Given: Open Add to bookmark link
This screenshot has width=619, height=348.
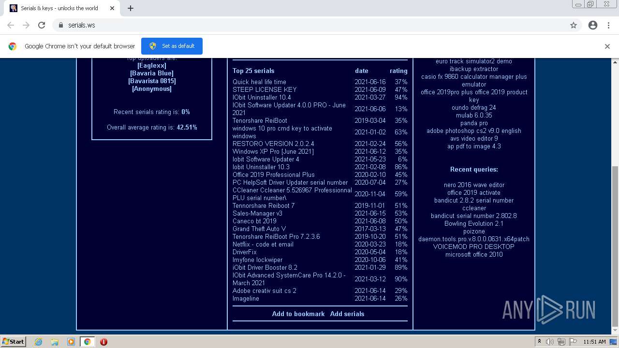Looking at the screenshot, I should coord(298,314).
